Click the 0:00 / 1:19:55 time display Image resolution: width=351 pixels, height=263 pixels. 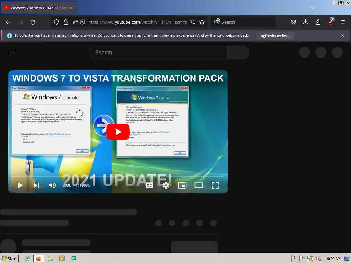click(76, 185)
